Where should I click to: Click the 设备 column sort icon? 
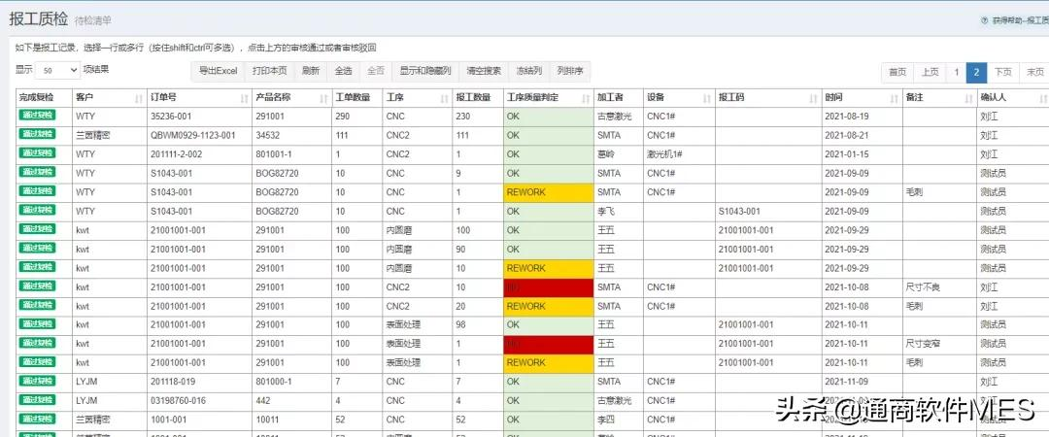[706, 98]
